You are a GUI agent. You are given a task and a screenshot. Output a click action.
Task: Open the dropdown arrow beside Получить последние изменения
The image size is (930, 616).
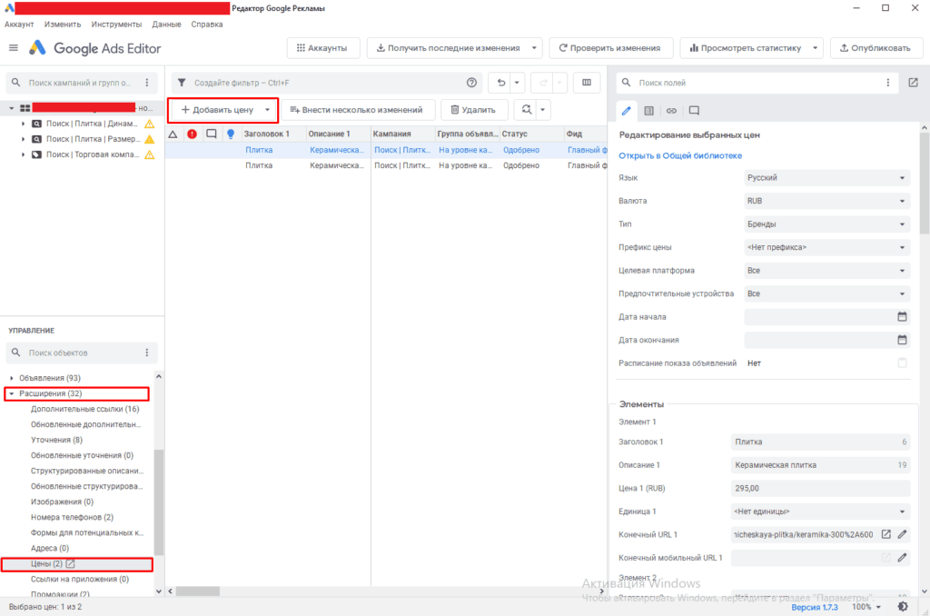tap(534, 48)
